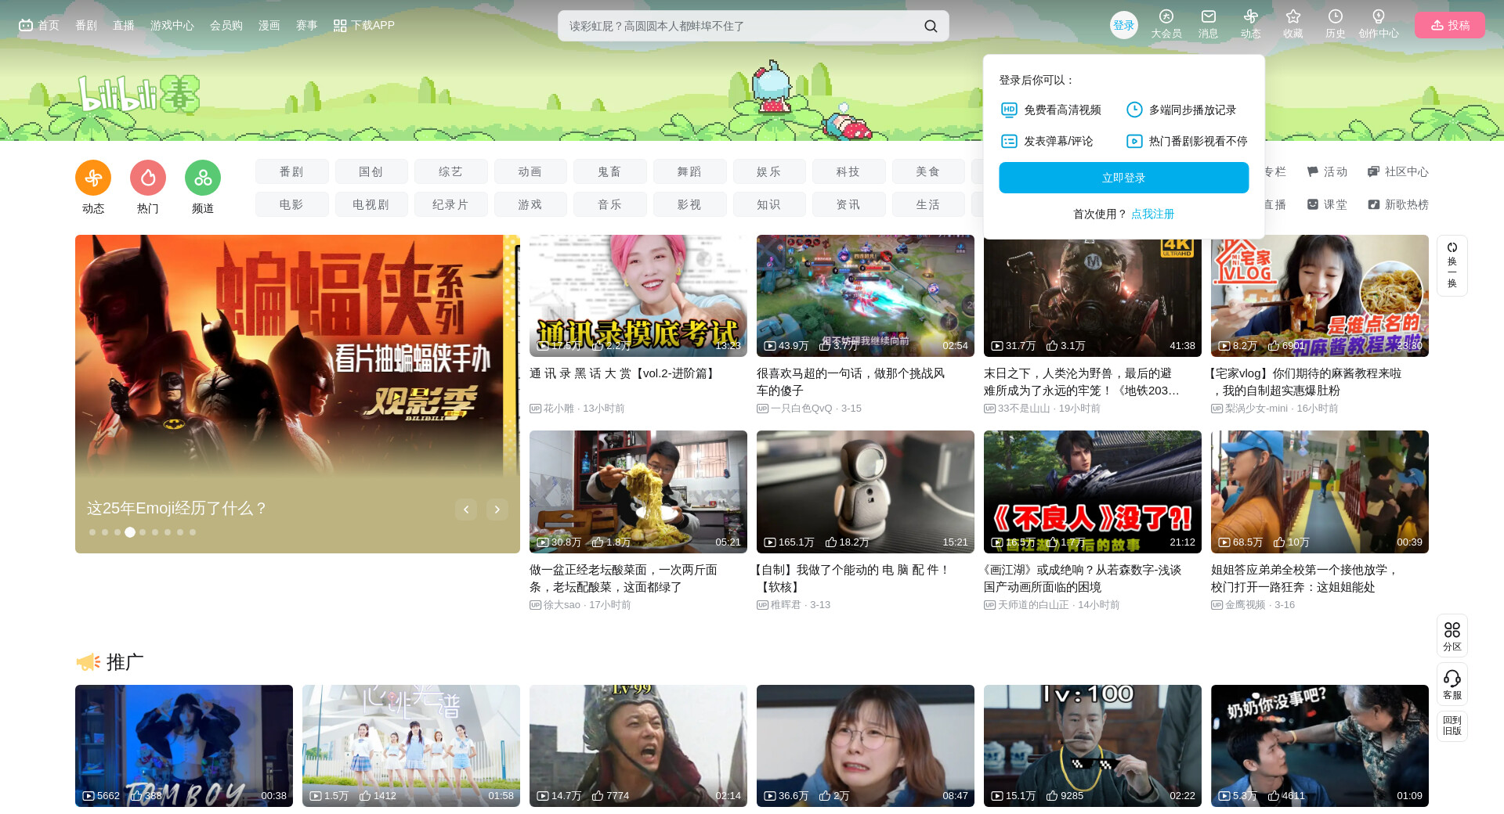1504x814 pixels.
Task: Open the 通讯录摸底考试 video thumbnail
Action: (x=638, y=296)
